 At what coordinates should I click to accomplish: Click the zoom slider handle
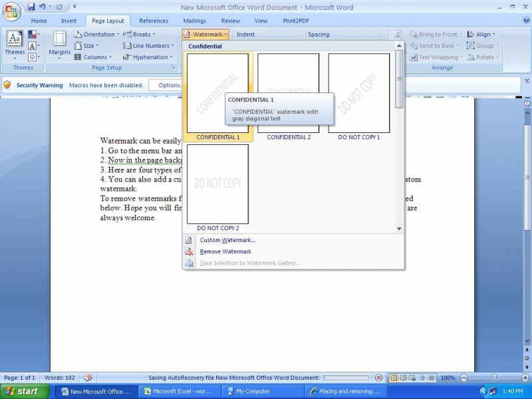pyautogui.click(x=493, y=378)
